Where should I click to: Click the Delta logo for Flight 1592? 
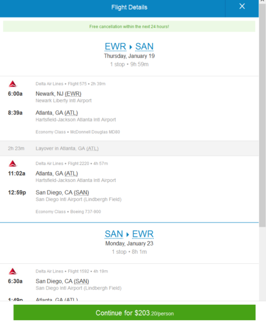point(12,271)
